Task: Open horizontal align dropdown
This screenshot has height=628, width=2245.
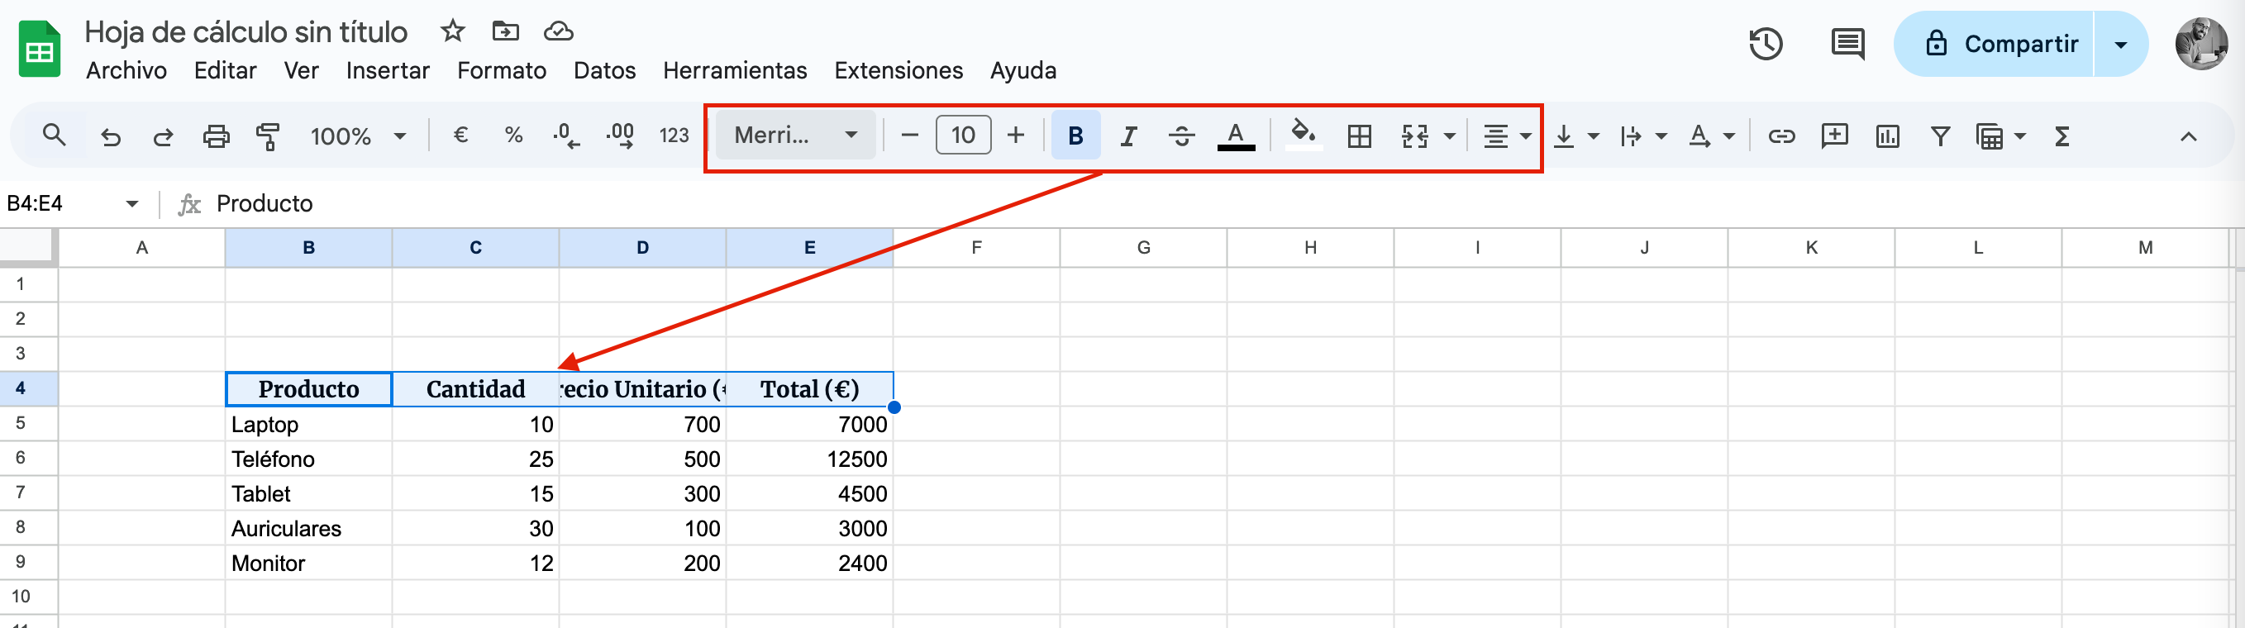Action: (1507, 136)
